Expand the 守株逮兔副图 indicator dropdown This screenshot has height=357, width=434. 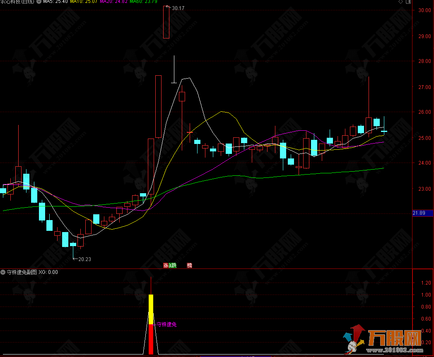(x=3, y=272)
